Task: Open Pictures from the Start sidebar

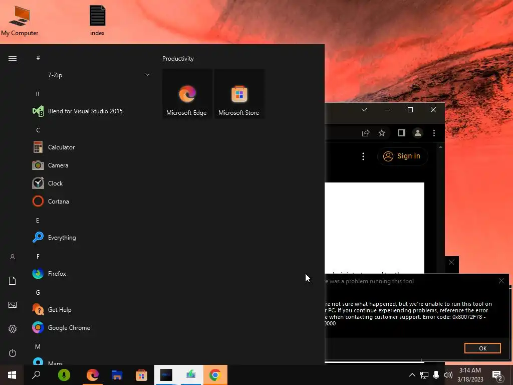Action: click(x=13, y=305)
